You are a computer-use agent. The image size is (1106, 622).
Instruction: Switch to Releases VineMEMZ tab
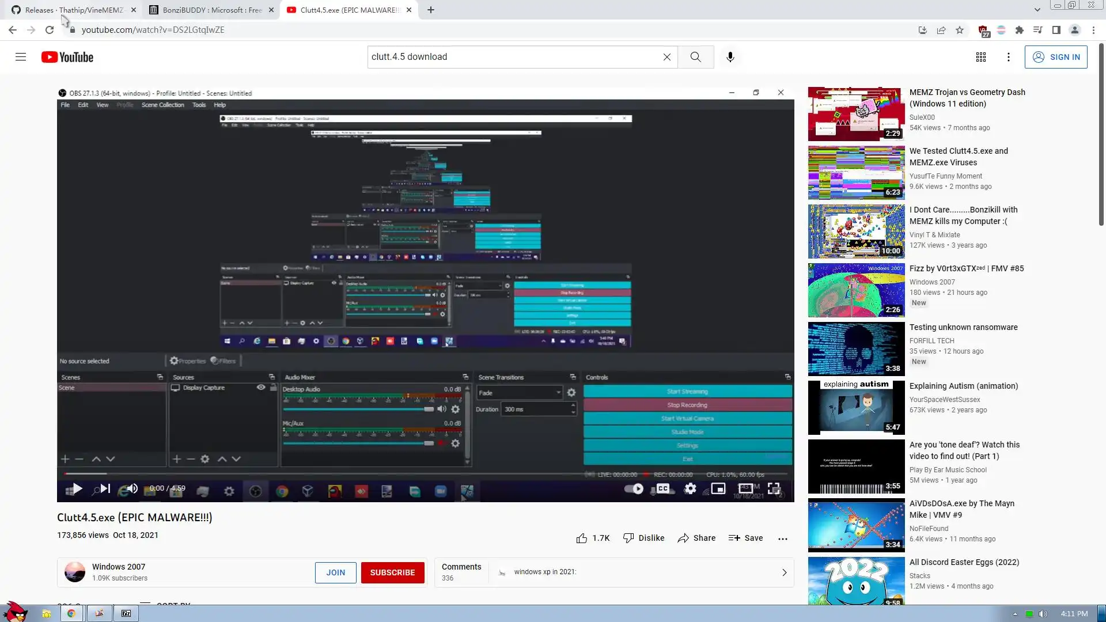pyautogui.click(x=74, y=10)
